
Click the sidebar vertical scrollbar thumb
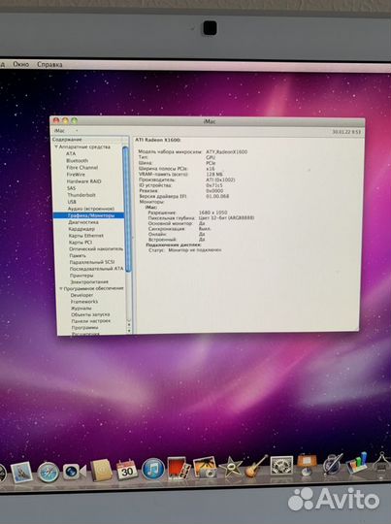[126, 209]
